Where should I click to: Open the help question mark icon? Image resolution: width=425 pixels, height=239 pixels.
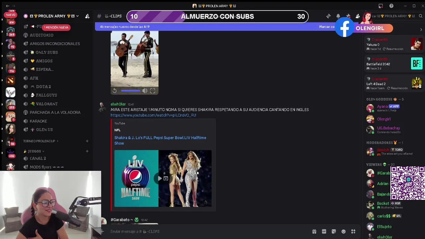391,6
